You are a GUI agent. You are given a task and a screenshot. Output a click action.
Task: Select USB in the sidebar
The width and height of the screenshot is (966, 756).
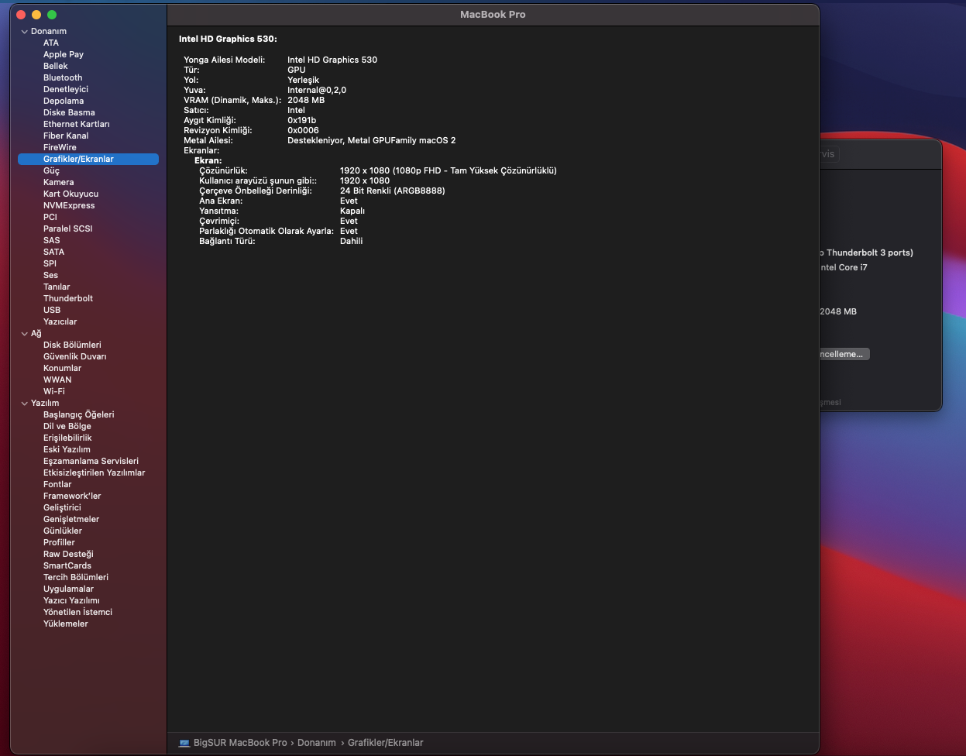52,310
